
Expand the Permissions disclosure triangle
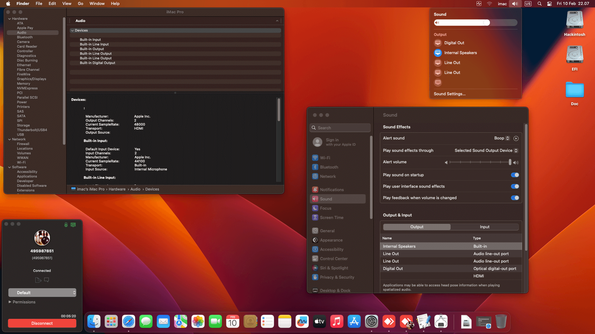click(10, 302)
